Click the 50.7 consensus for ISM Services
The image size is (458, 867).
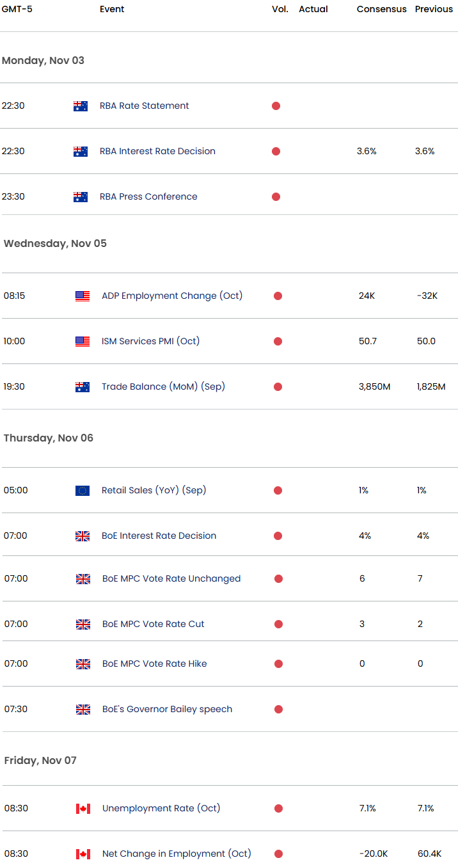pyautogui.click(x=368, y=342)
